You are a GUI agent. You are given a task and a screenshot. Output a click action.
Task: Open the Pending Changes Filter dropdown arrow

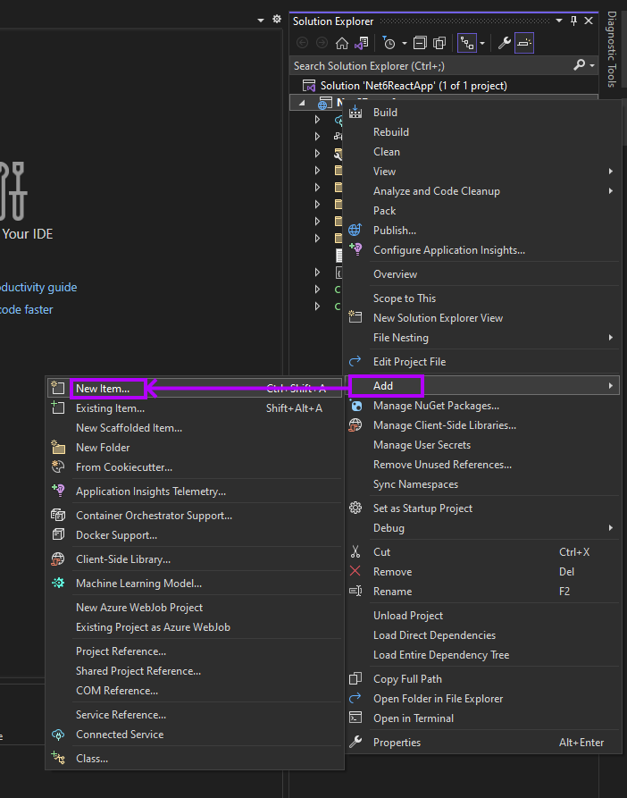point(405,44)
